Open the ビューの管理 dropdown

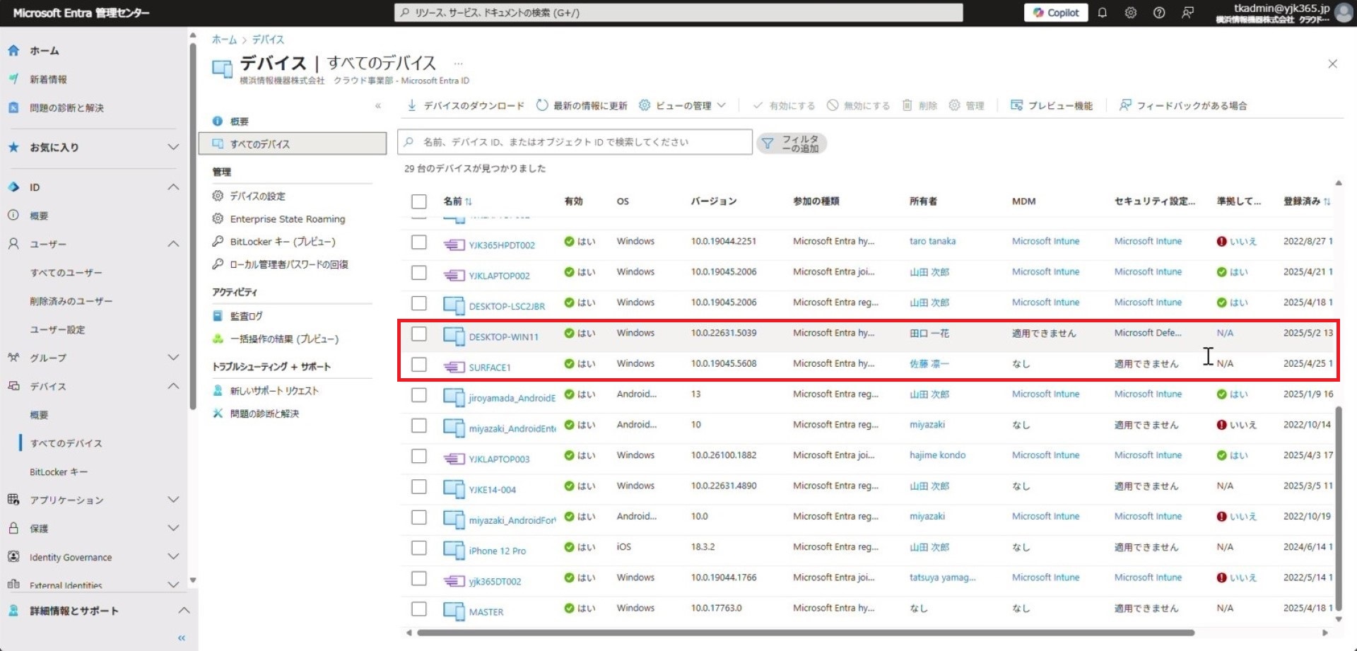[683, 105]
